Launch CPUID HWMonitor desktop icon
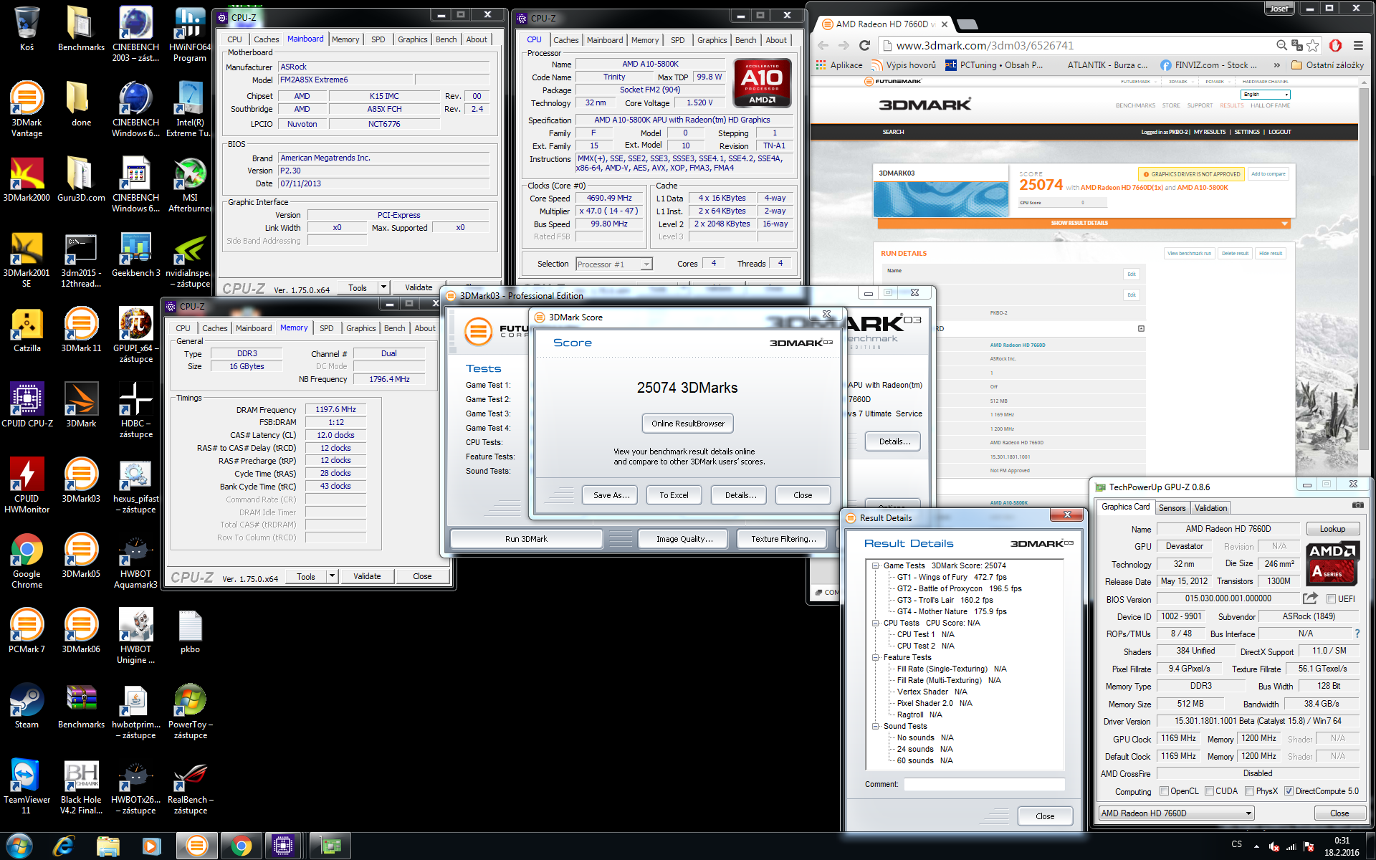 pos(27,485)
